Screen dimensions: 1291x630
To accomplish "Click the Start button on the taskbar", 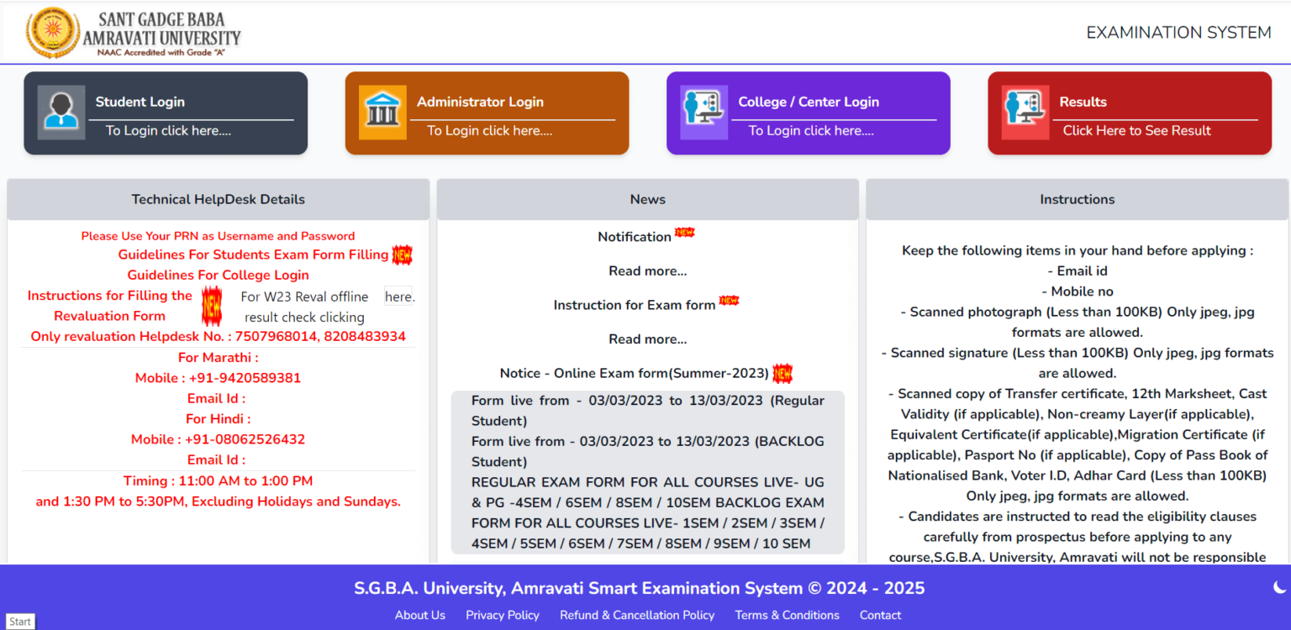I will tap(19, 621).
